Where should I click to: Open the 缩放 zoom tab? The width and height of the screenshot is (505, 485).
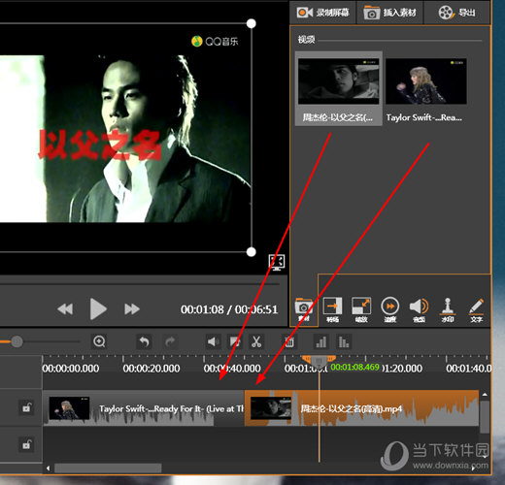click(361, 309)
